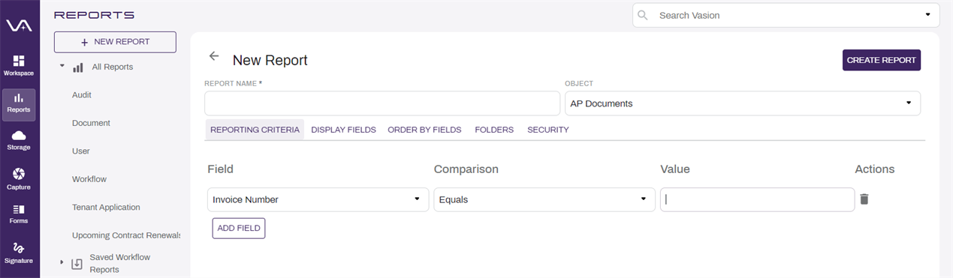953x278 pixels.
Task: Click the All Reports bar chart icon
Action: coord(78,67)
